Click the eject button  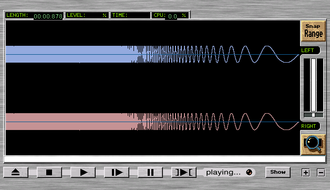pyautogui.click(x=16, y=172)
